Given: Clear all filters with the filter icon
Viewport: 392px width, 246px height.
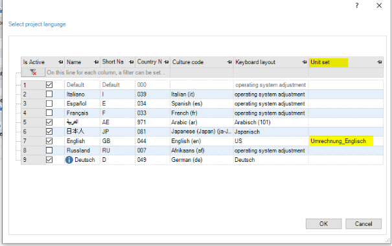Looking at the screenshot, I should coord(33,73).
